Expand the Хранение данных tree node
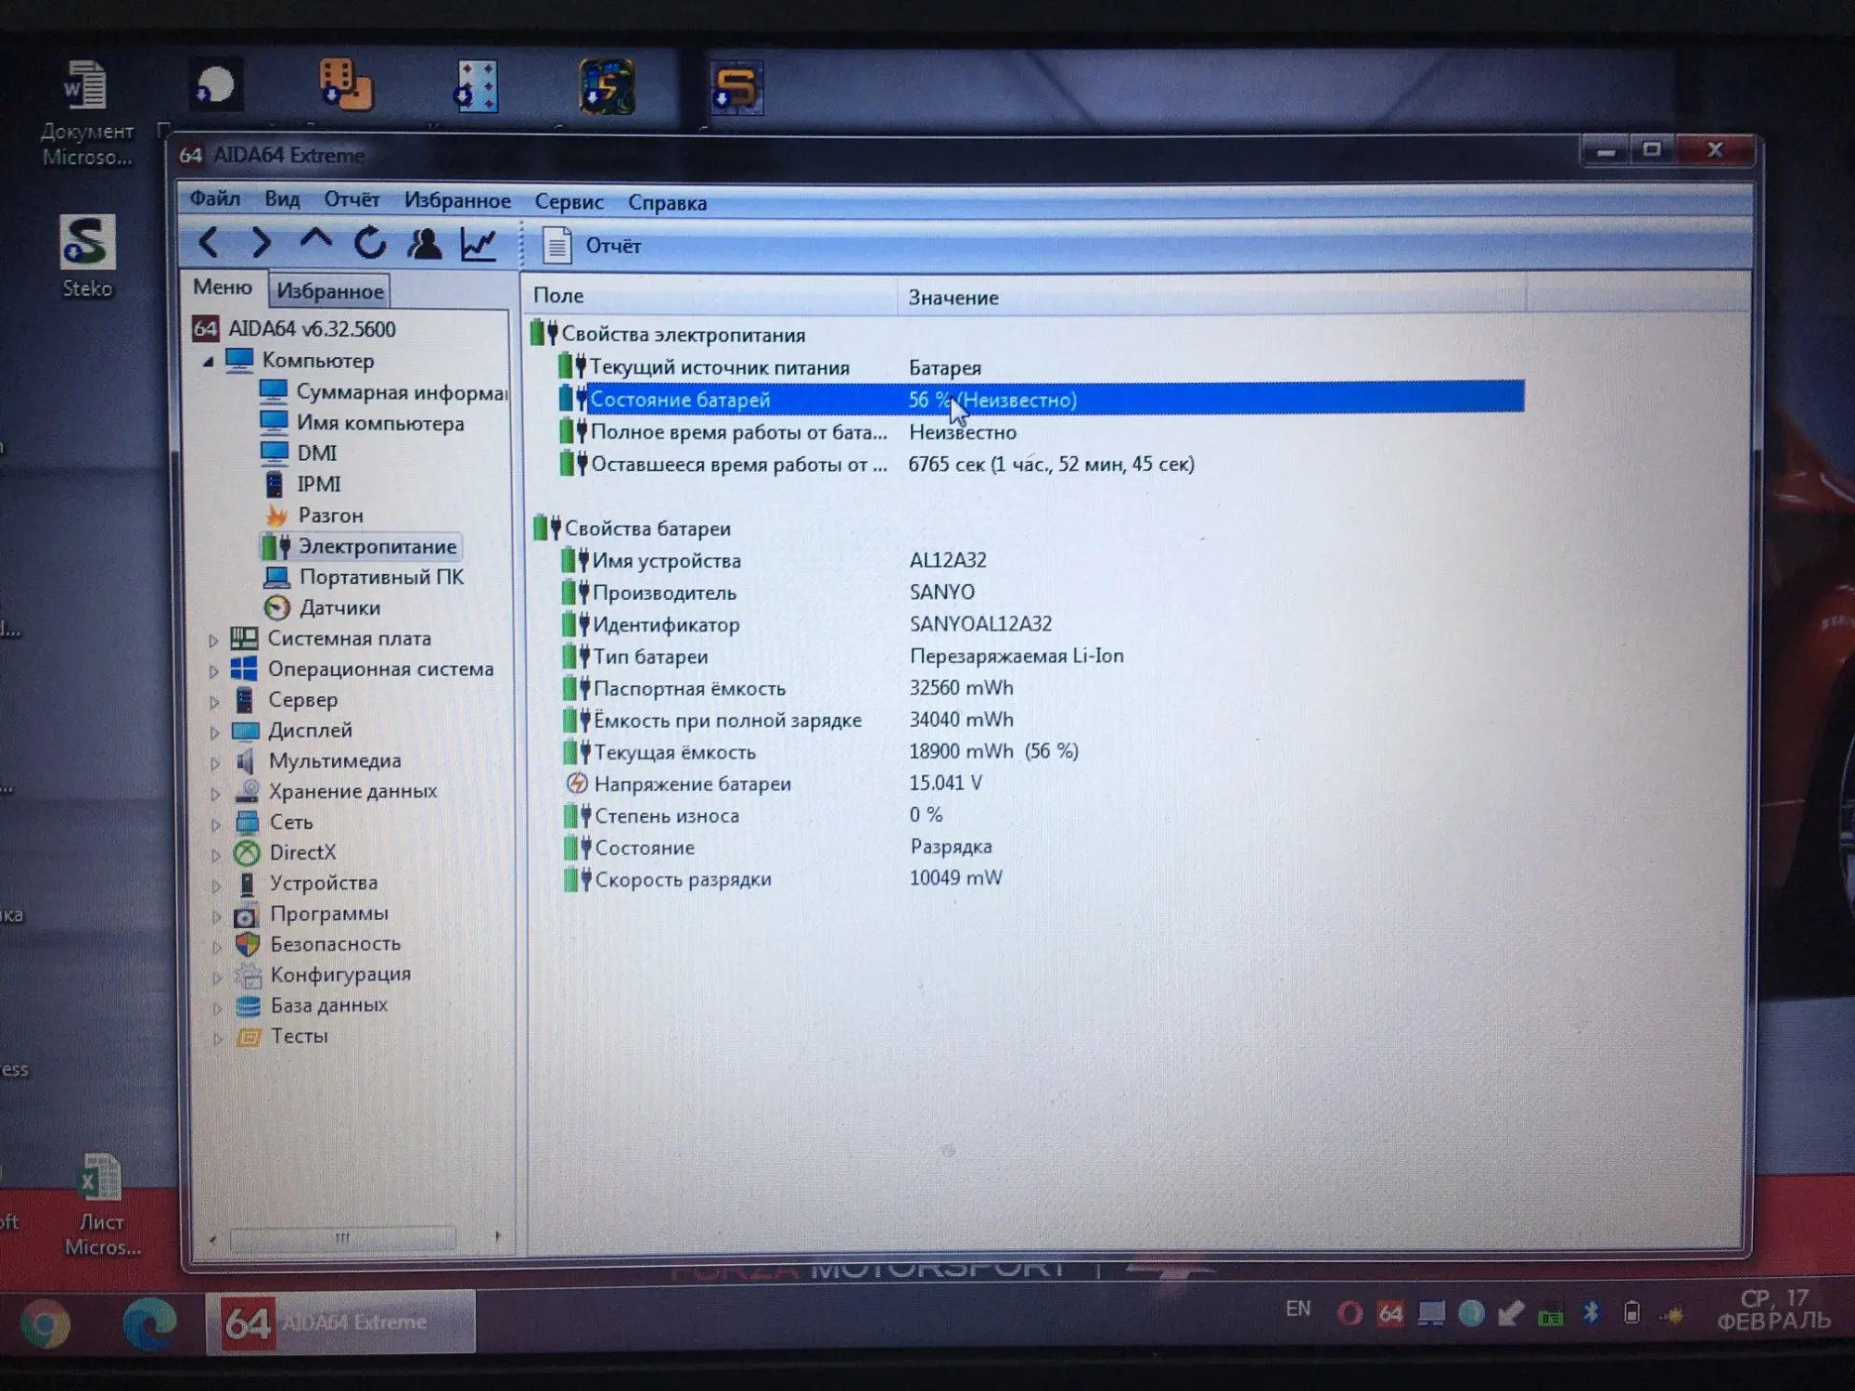 215,793
